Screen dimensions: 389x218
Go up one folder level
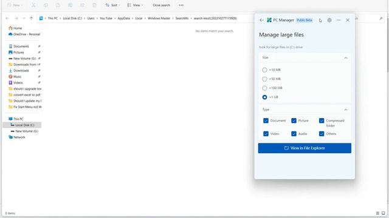coord(31,18)
